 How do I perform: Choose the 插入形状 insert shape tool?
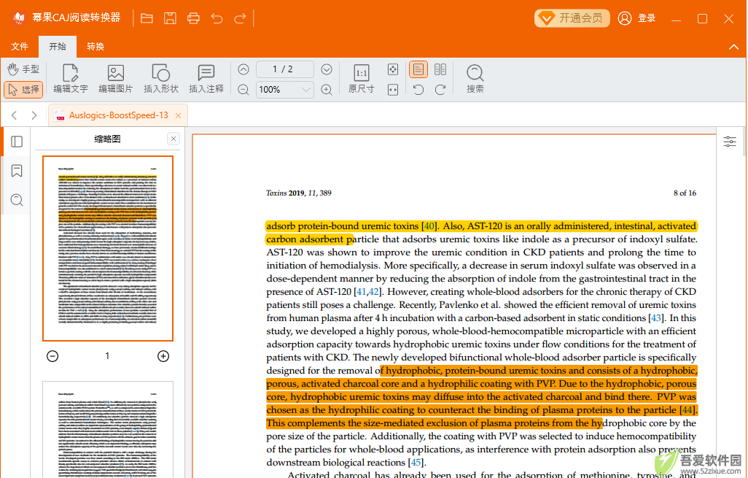point(161,79)
